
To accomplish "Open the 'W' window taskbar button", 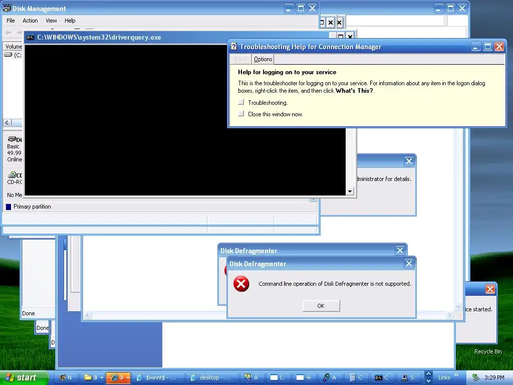I will coord(304,377).
